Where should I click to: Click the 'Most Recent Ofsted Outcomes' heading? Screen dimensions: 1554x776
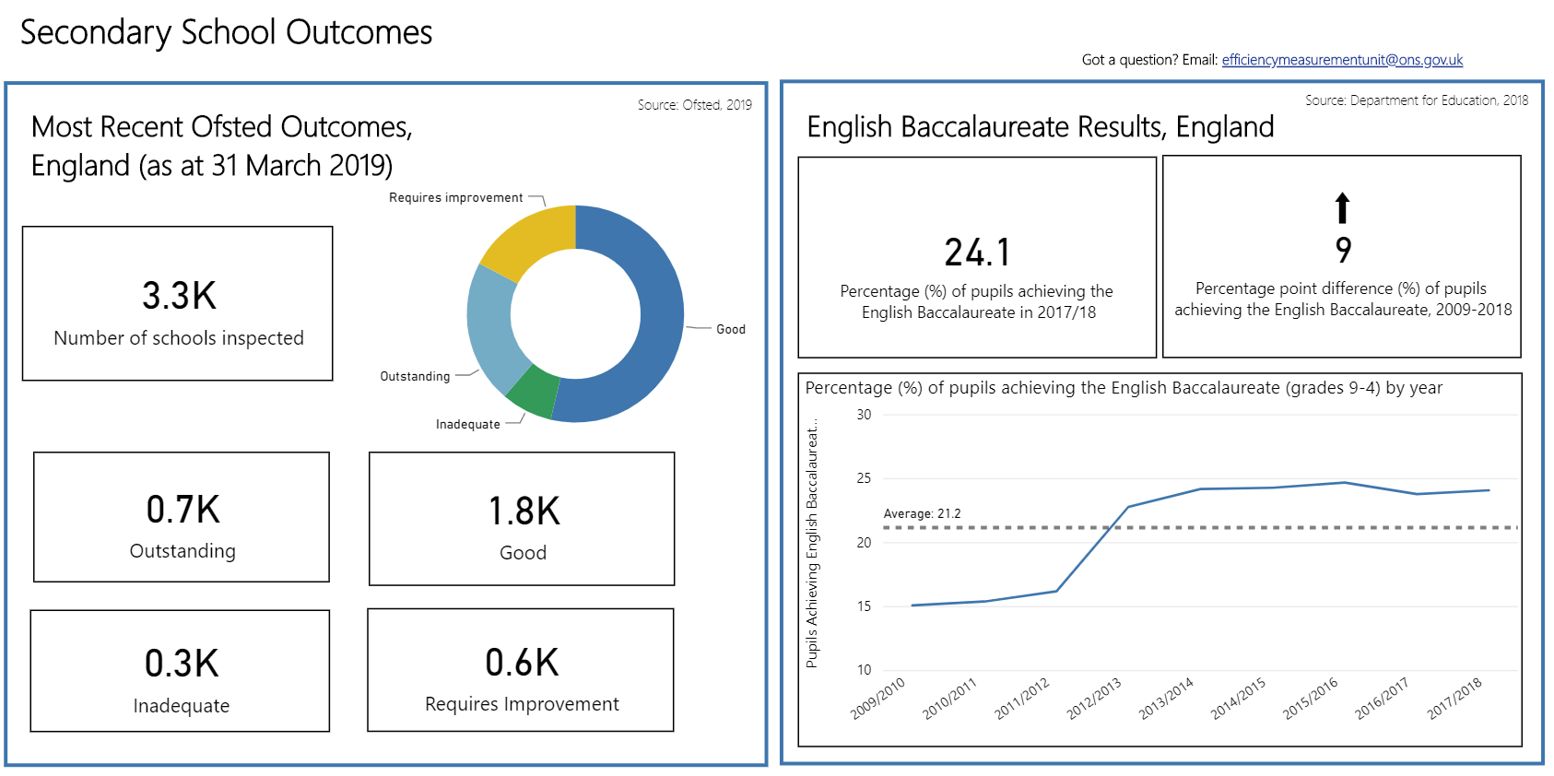[x=222, y=146]
